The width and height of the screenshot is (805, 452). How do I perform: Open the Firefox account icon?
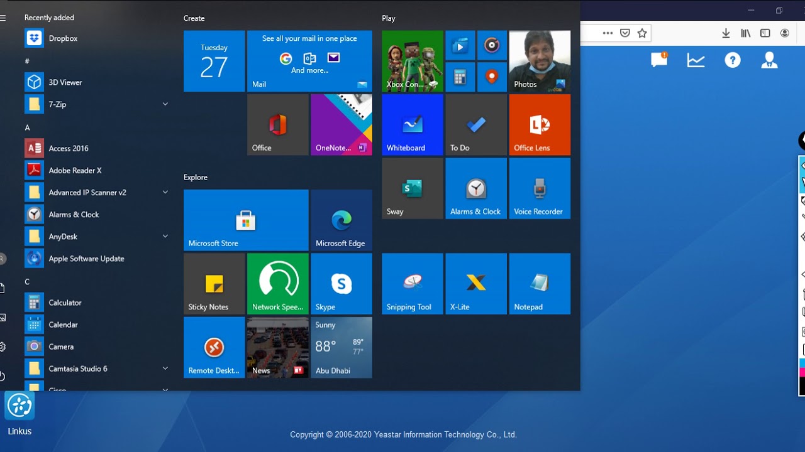(x=785, y=33)
